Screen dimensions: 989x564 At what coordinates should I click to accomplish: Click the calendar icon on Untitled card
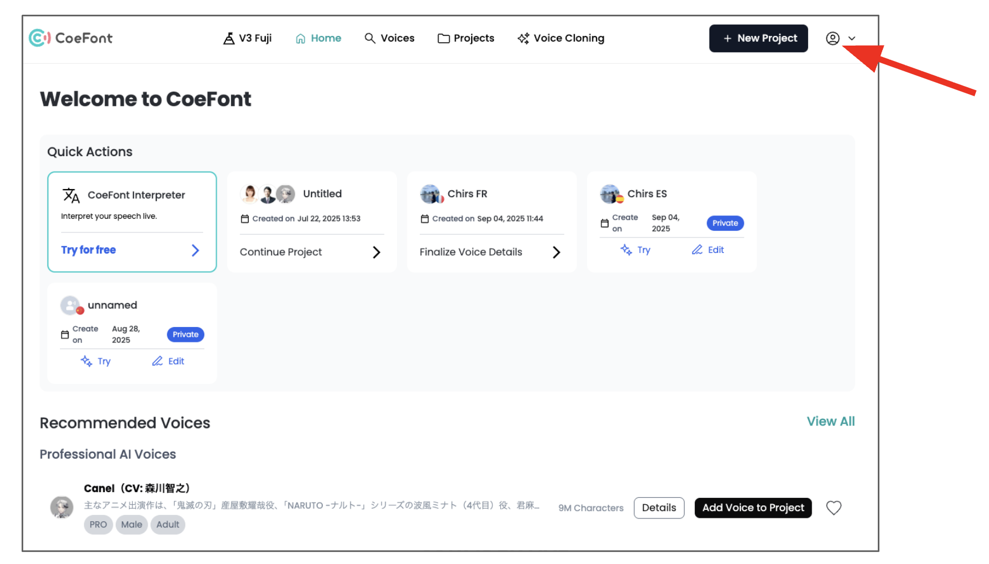245,219
